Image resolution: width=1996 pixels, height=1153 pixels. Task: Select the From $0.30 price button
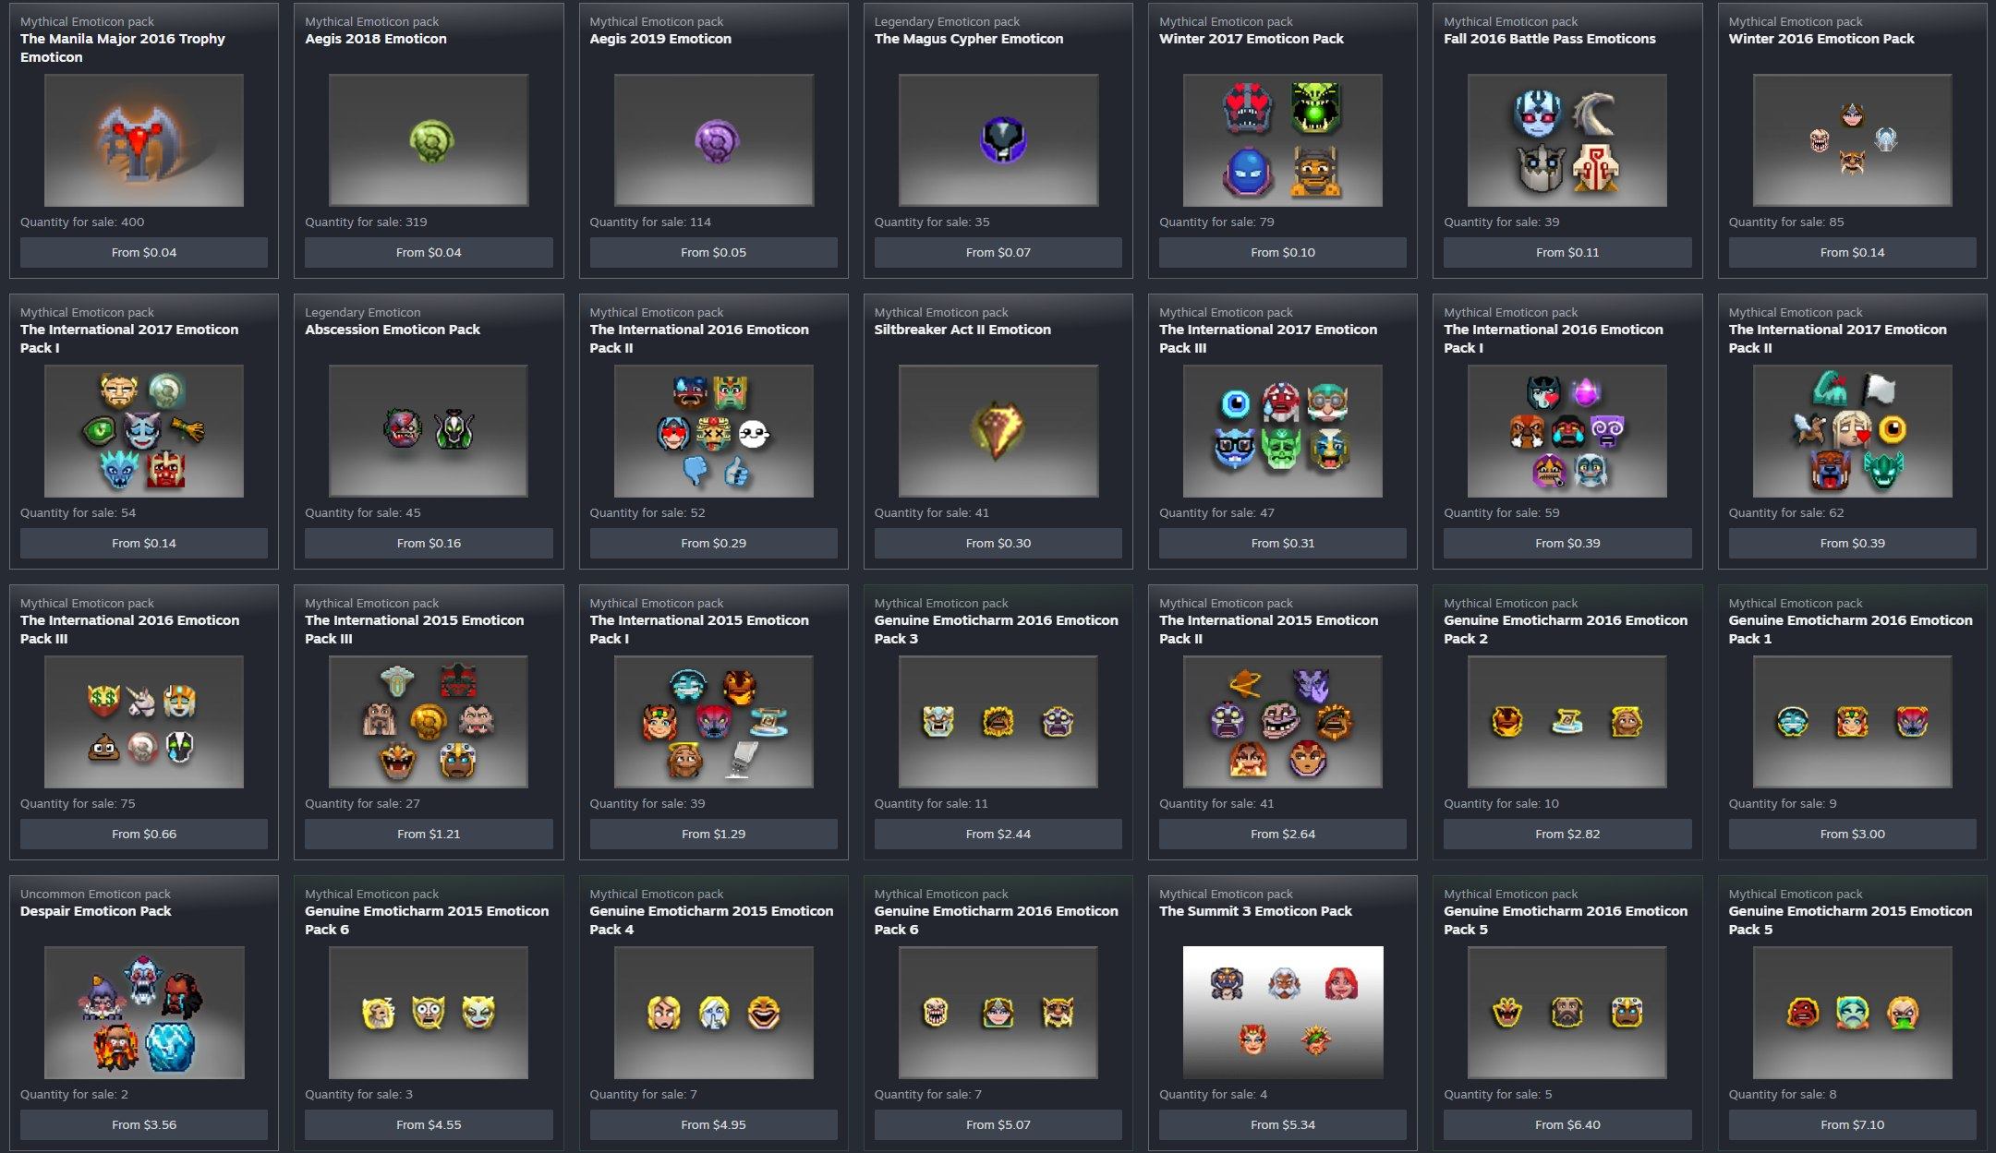[998, 543]
